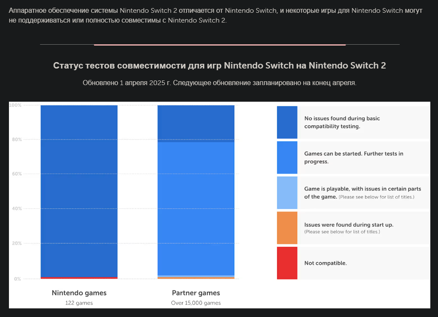
Task: Click the orange sliver at Partner games bar bottom
Action: click(x=196, y=278)
